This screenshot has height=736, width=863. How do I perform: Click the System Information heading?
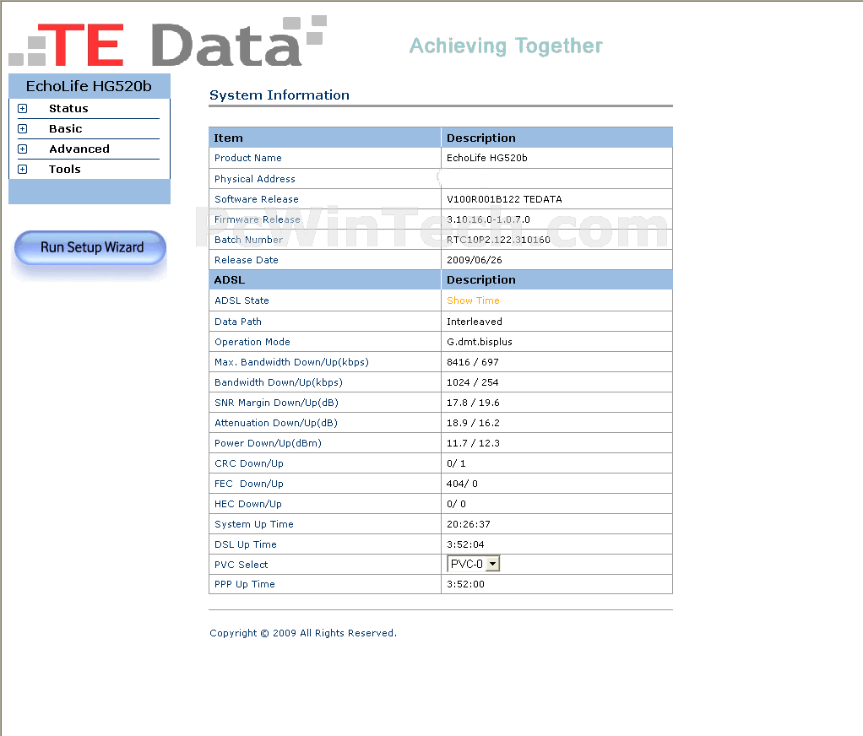click(x=280, y=95)
